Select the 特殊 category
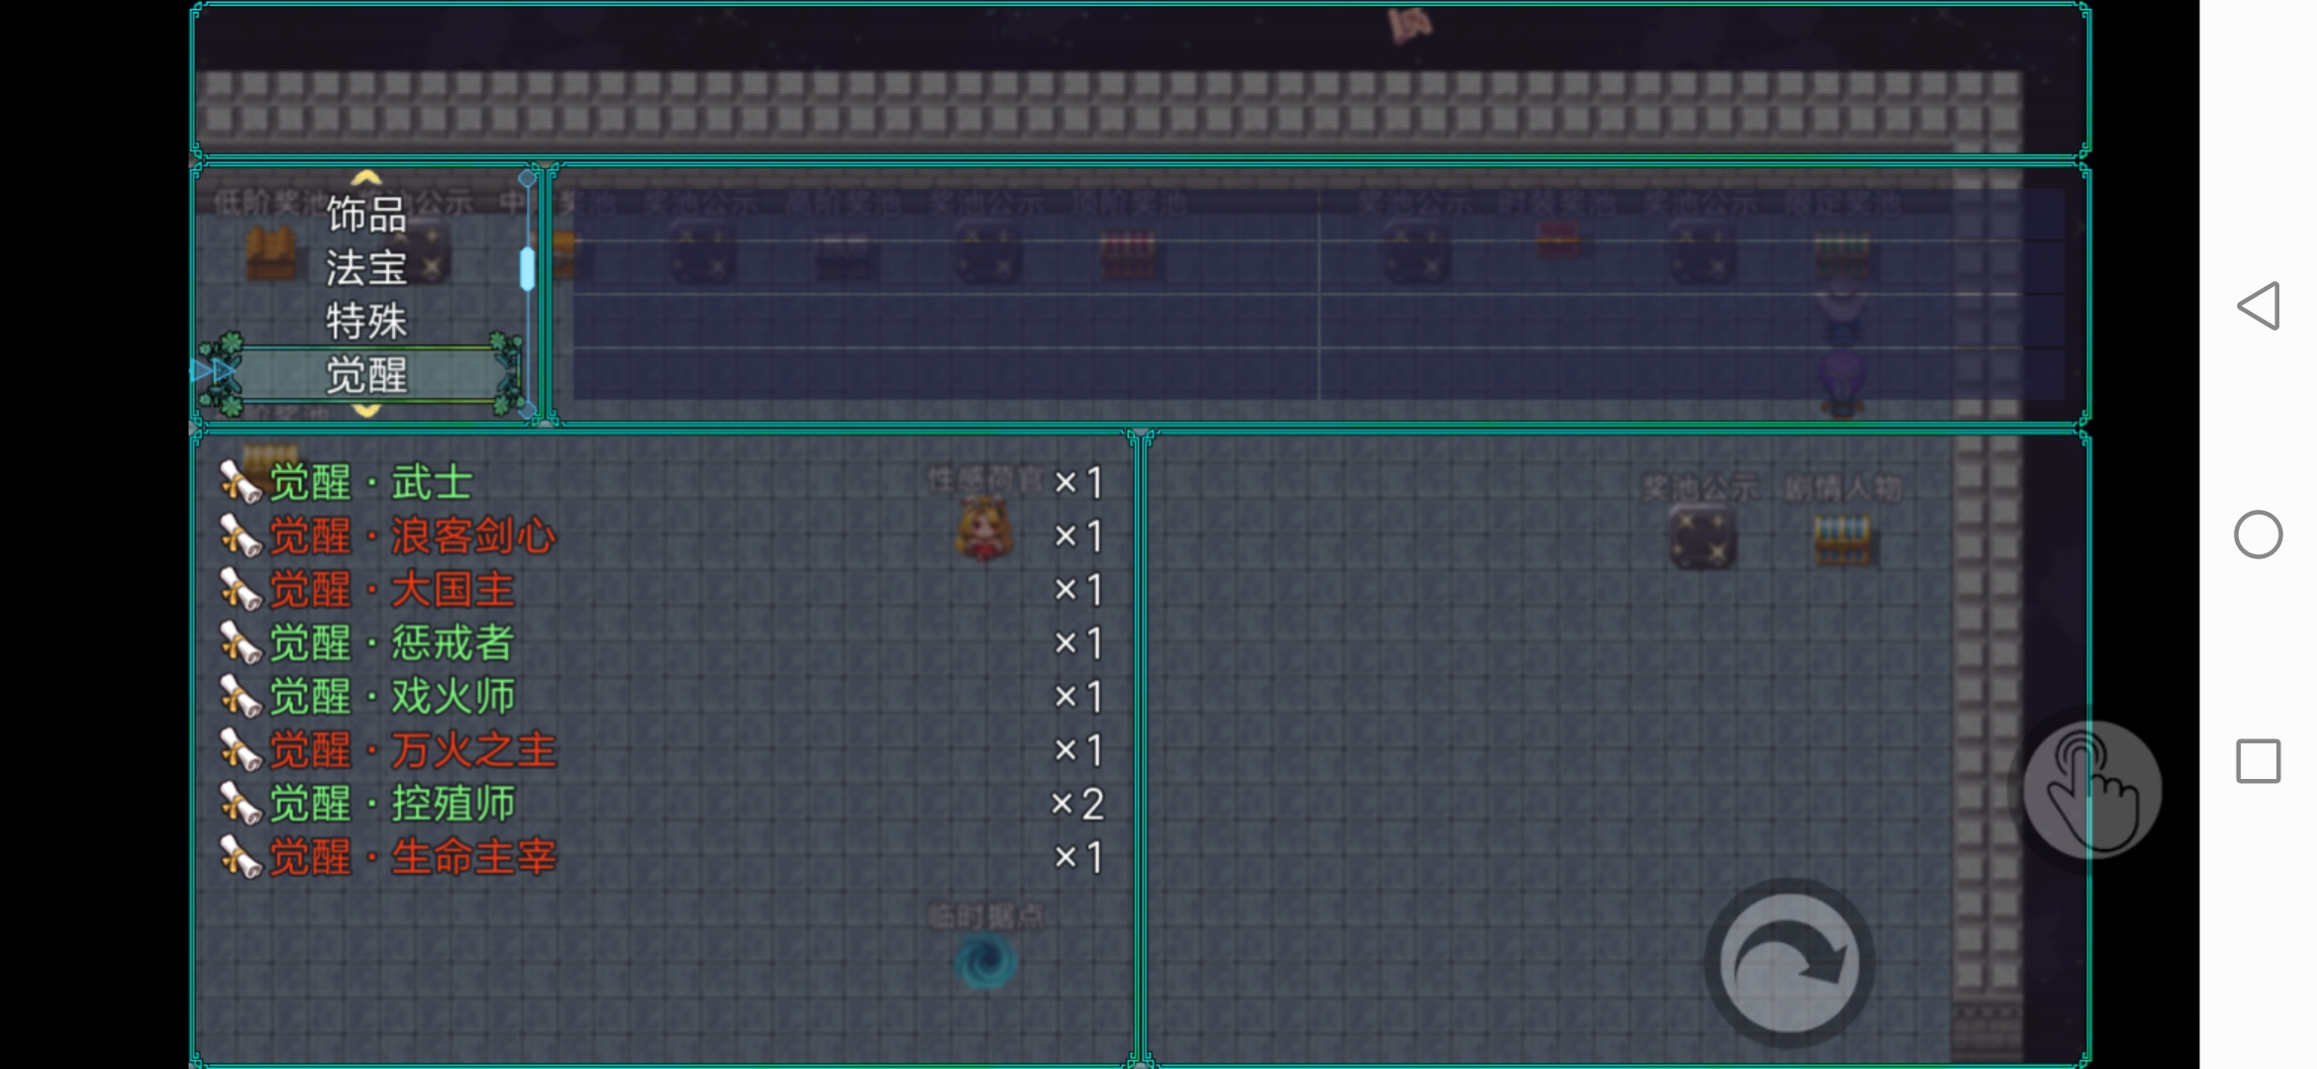This screenshot has width=2317, height=1069. 366,322
